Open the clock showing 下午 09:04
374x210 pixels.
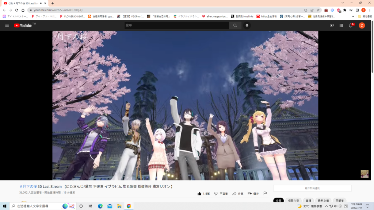coord(356,206)
